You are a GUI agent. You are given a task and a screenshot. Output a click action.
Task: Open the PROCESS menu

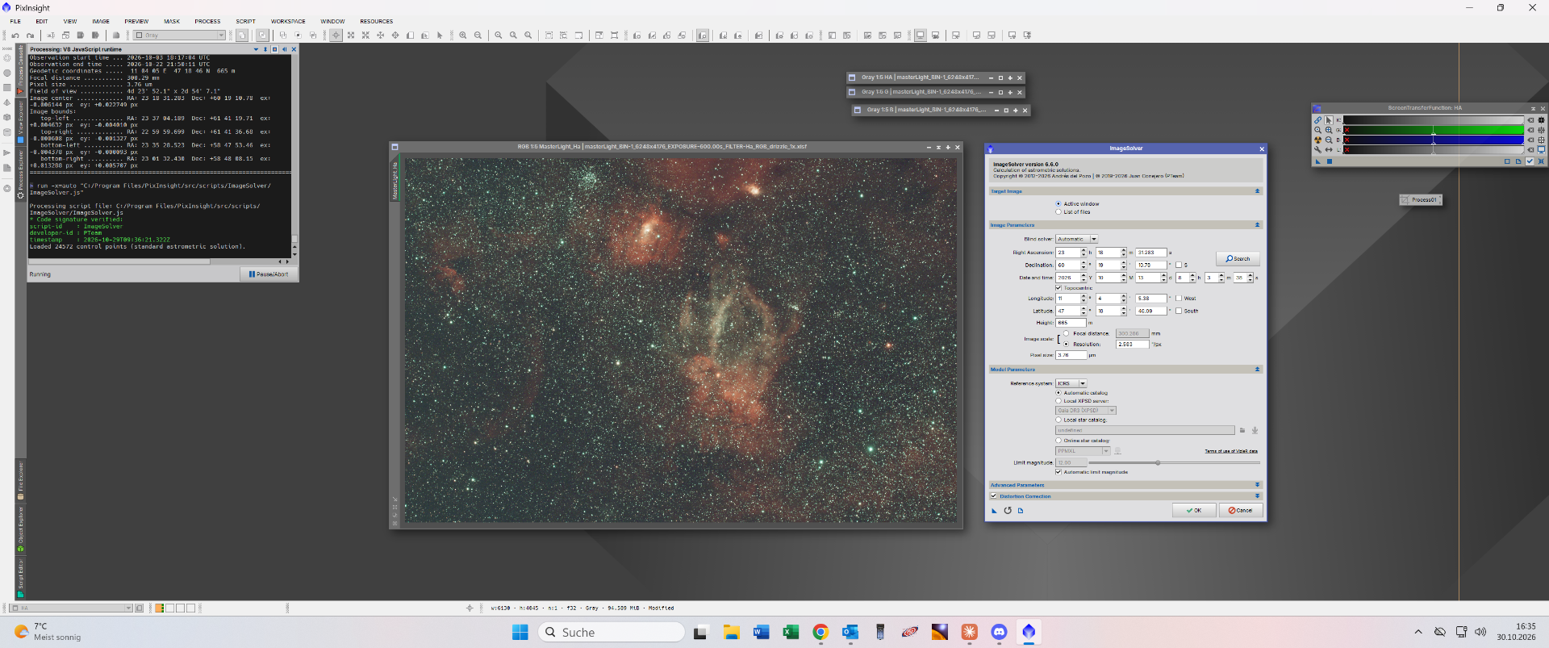(207, 22)
